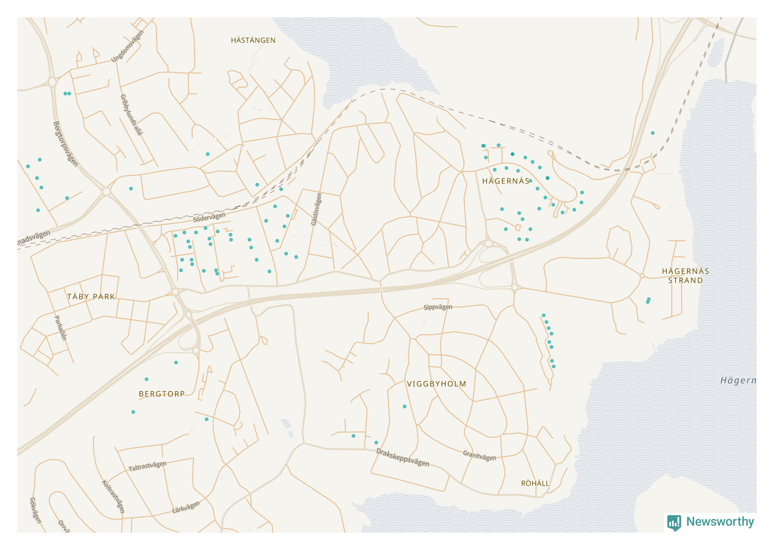The height and width of the screenshot is (550, 774).
Task: Click the Sippvägen road label
Action: coord(438,307)
